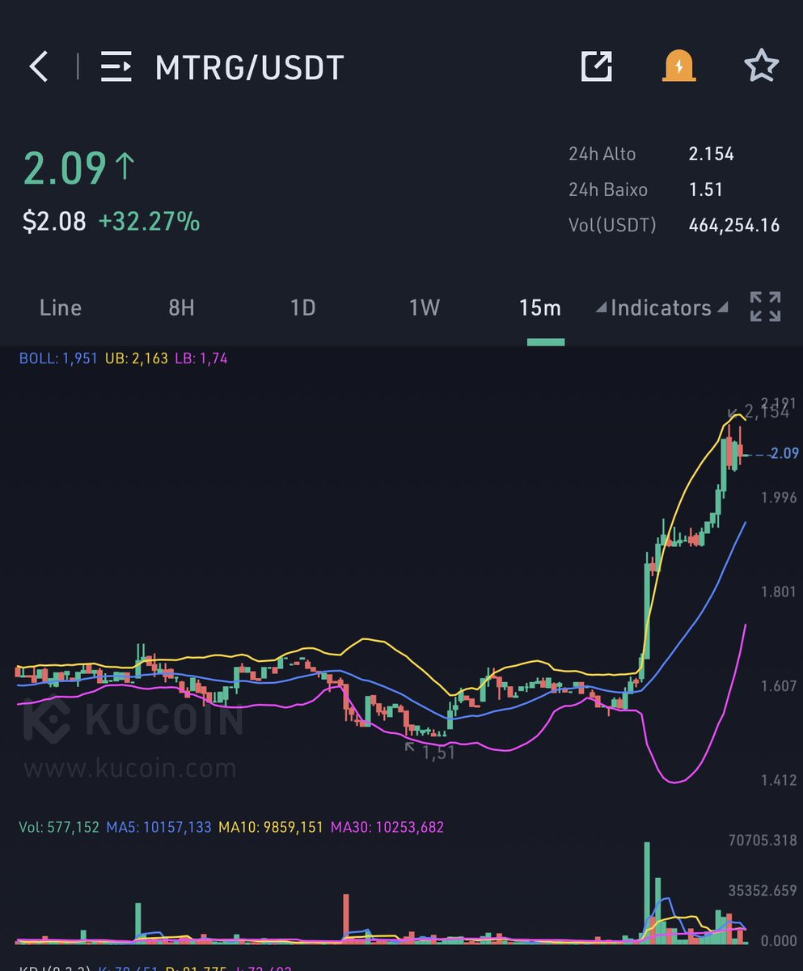Tap the +32.27% change value
This screenshot has width=803, height=971.
tap(149, 221)
